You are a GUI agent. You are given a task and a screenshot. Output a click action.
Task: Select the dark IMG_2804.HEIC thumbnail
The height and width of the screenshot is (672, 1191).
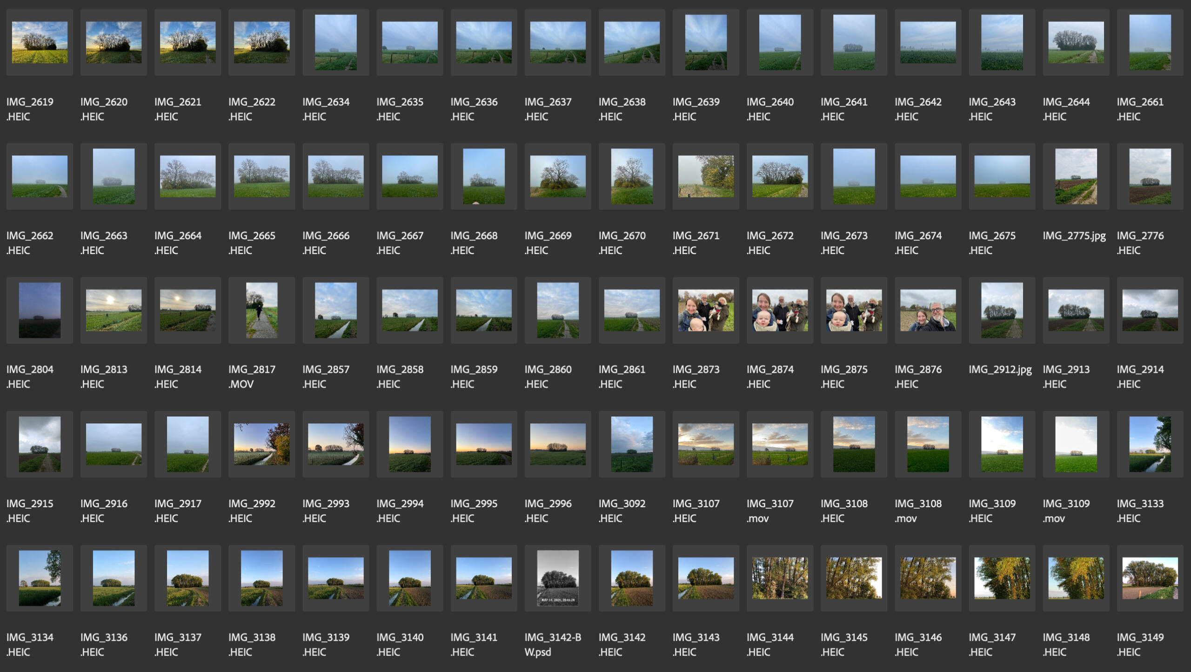40,310
